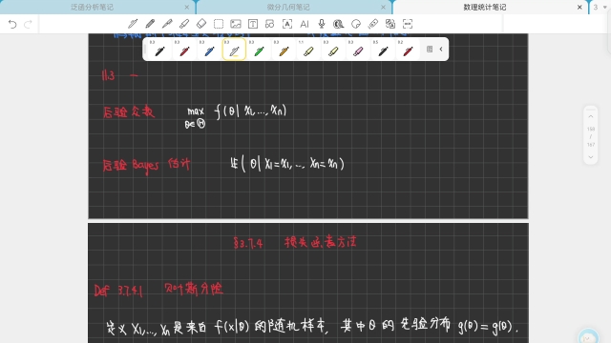Screen dimensions: 611x343
Task: Click the text Def 3.7.4.1
Action: click(118, 291)
